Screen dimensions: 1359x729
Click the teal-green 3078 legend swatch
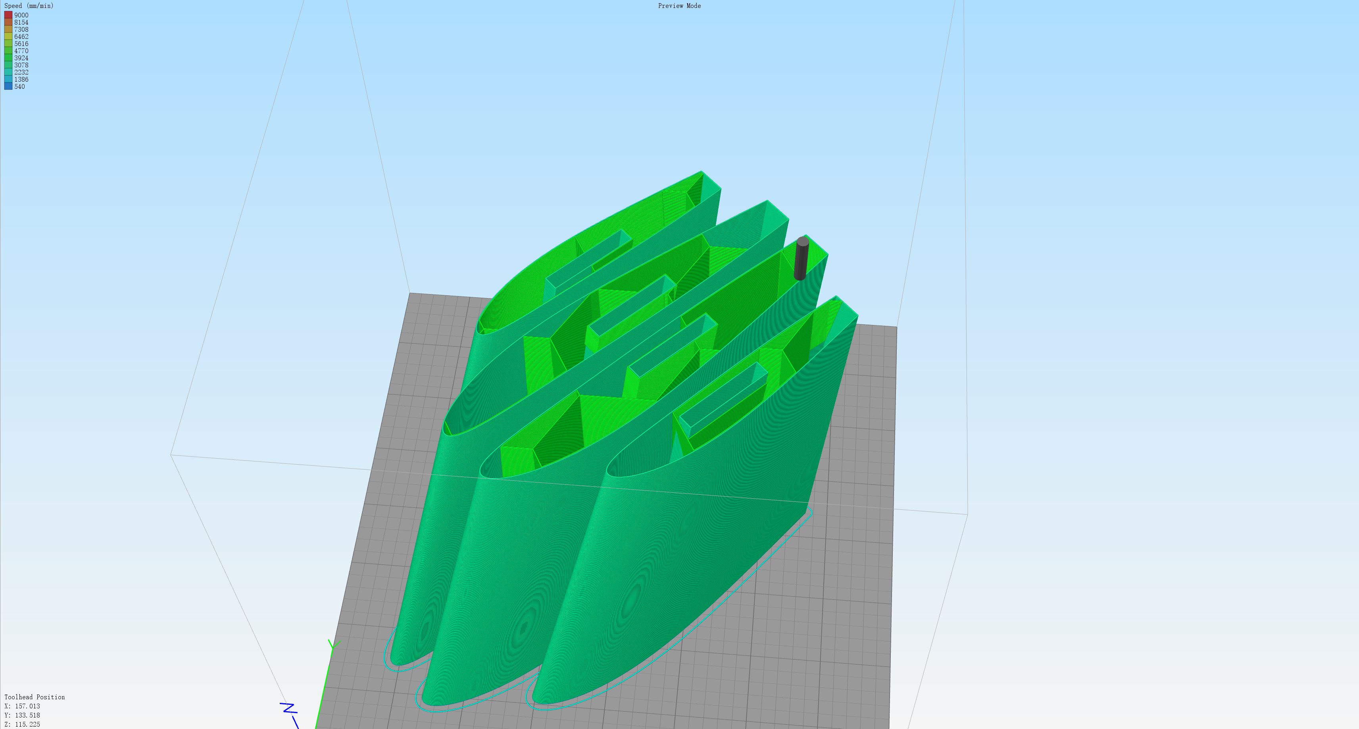8,65
